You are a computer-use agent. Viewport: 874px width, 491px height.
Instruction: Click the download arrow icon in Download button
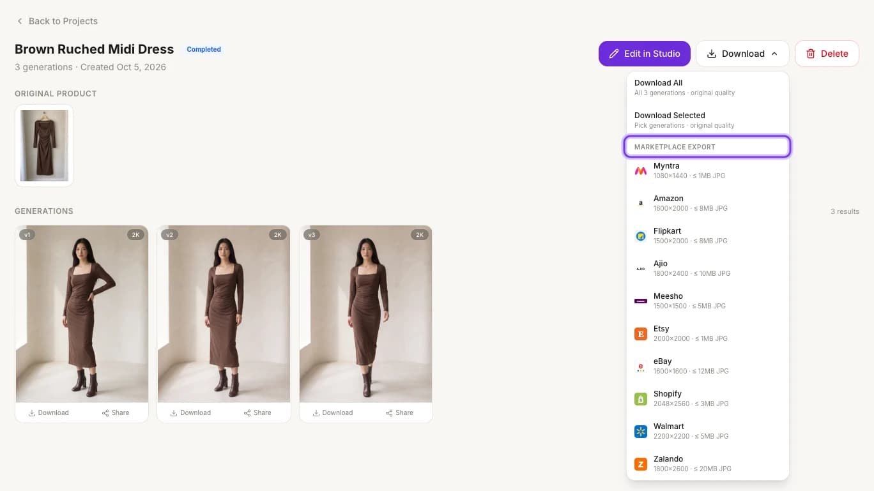coord(712,54)
